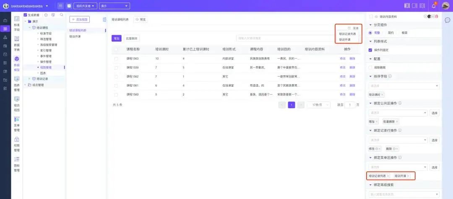Click the middle layout icon in the top bar
This screenshot has height=199, width=453.
pos(415,6)
